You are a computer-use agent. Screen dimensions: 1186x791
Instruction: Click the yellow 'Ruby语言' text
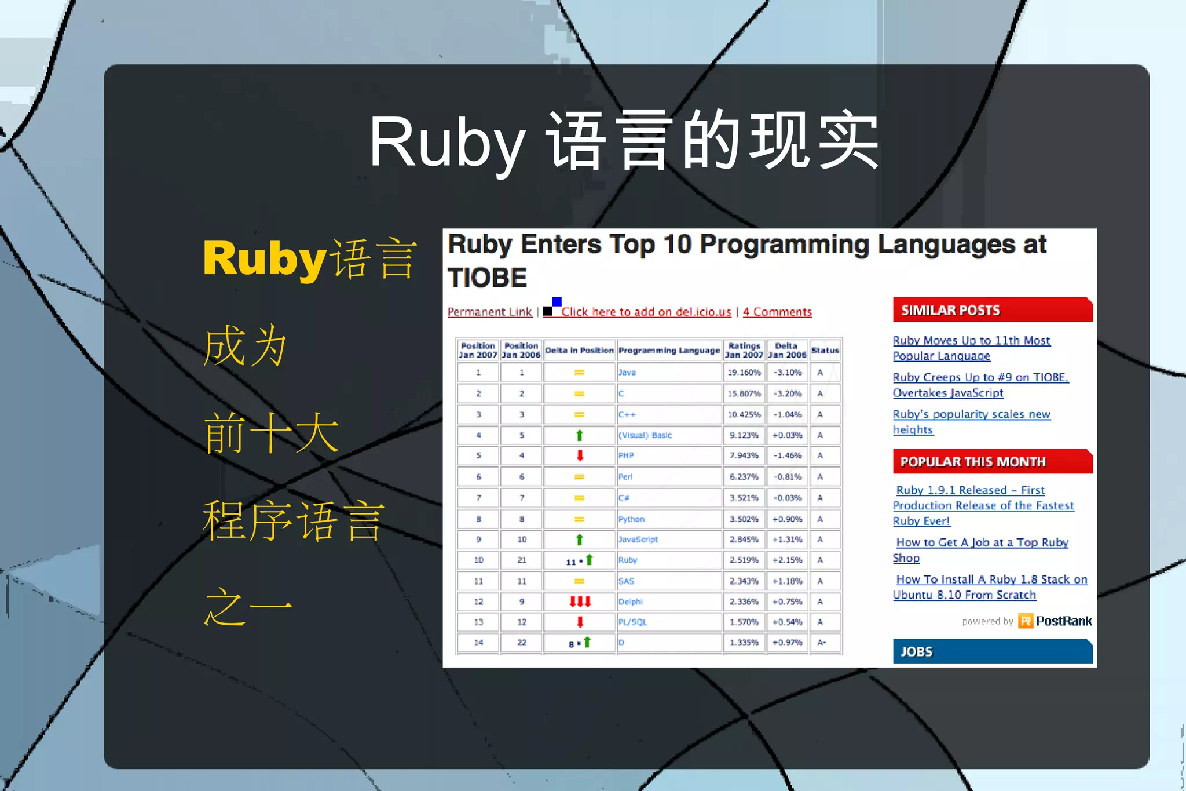[x=310, y=259]
